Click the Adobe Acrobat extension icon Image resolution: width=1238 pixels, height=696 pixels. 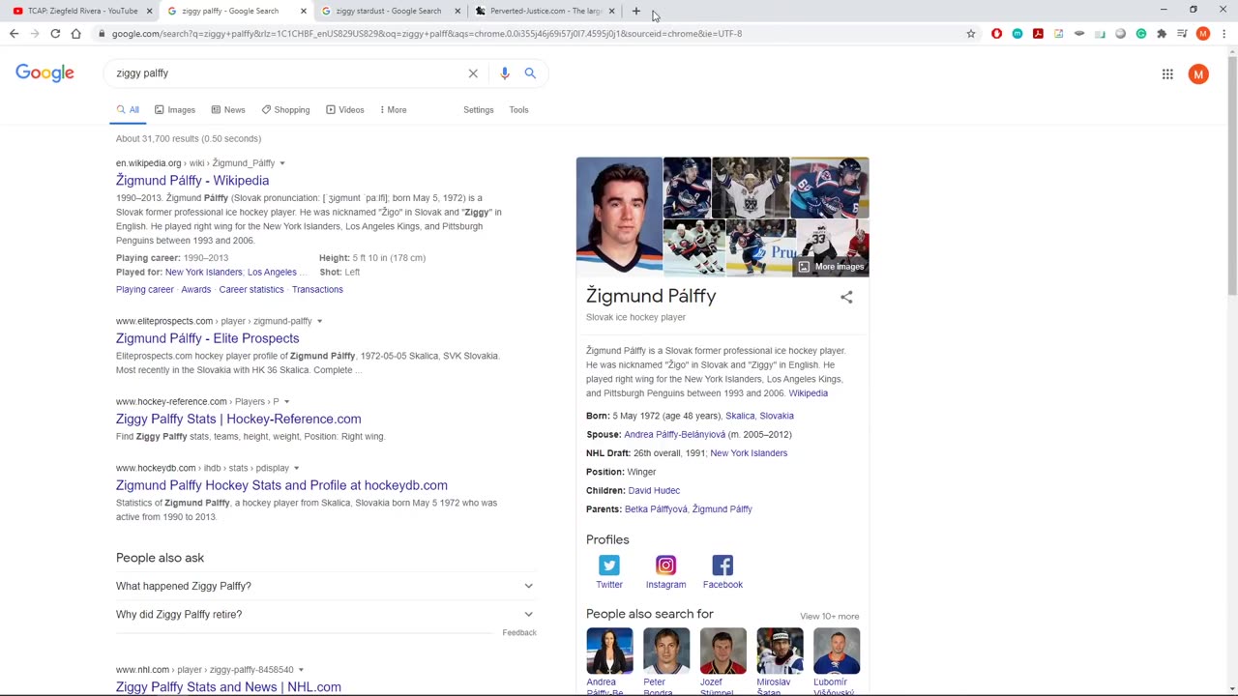click(1038, 34)
